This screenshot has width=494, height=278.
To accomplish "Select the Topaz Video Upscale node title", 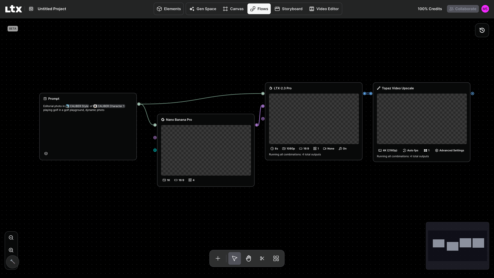I will pyautogui.click(x=398, y=88).
